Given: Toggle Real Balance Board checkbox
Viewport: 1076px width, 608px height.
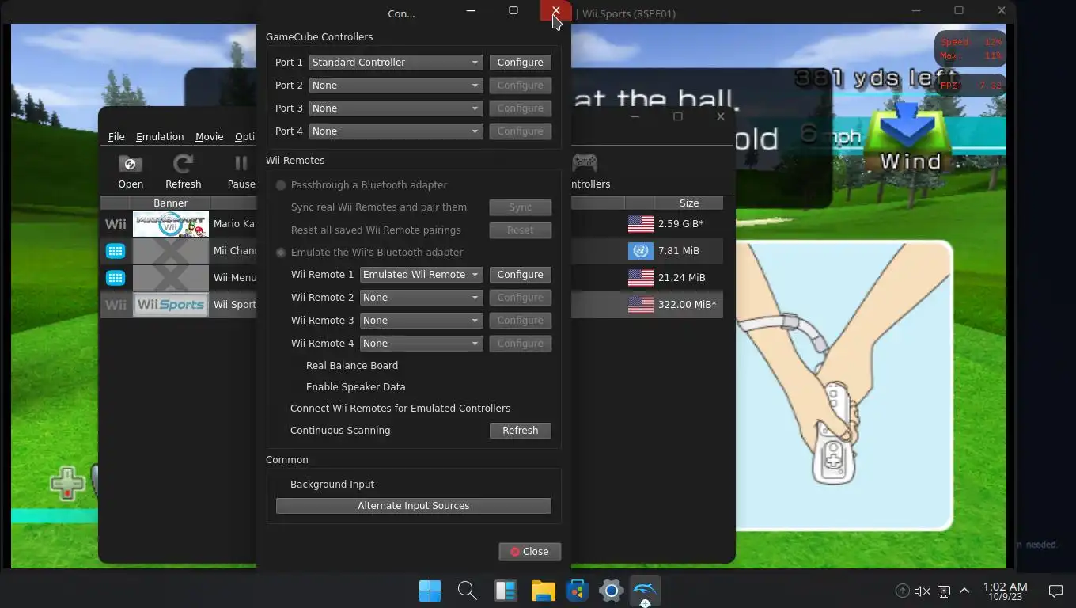Looking at the screenshot, I should 351,366.
